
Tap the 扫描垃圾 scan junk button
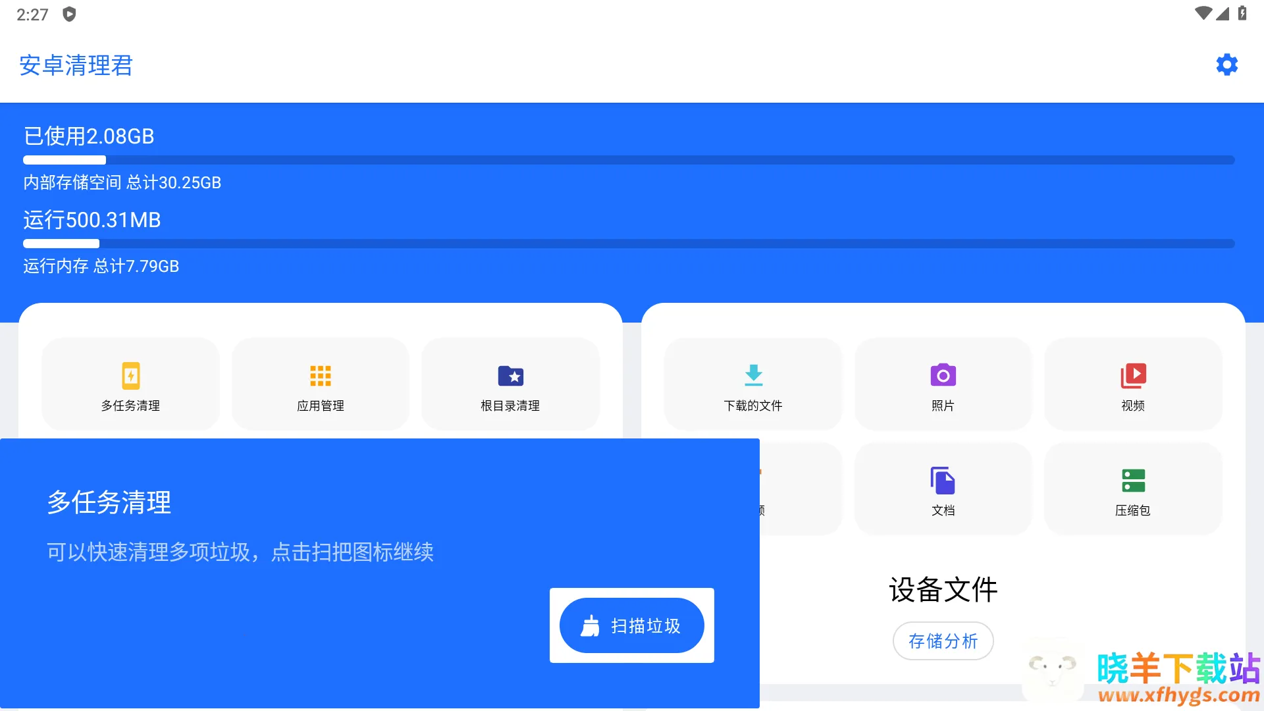click(631, 625)
